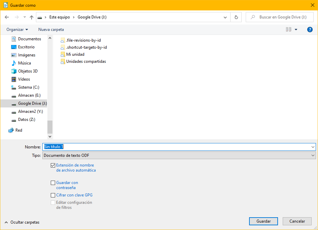The height and width of the screenshot is (230, 318).
Task: Open the Mi unidad folder
Action: click(75, 54)
